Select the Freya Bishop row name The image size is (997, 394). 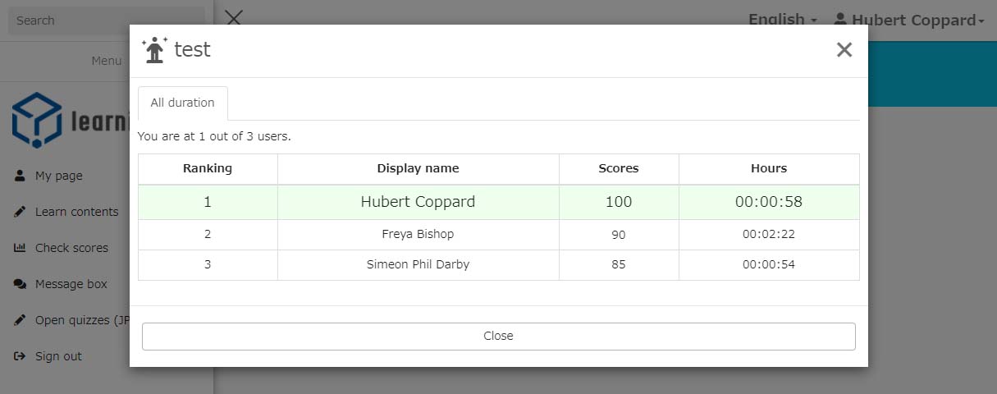coord(418,235)
